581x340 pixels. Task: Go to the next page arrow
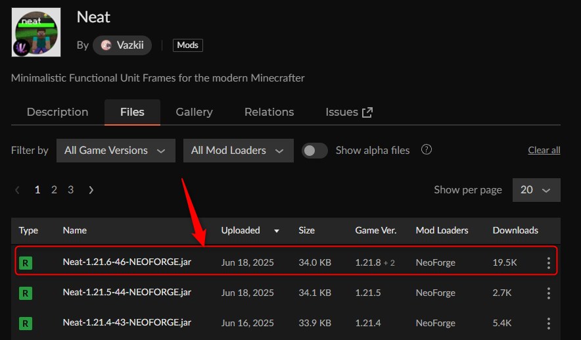point(91,190)
